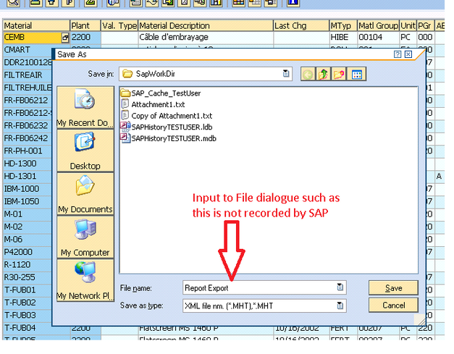Open the Save as type dropdown
This screenshot has height=354, width=454.
pyautogui.click(x=340, y=305)
